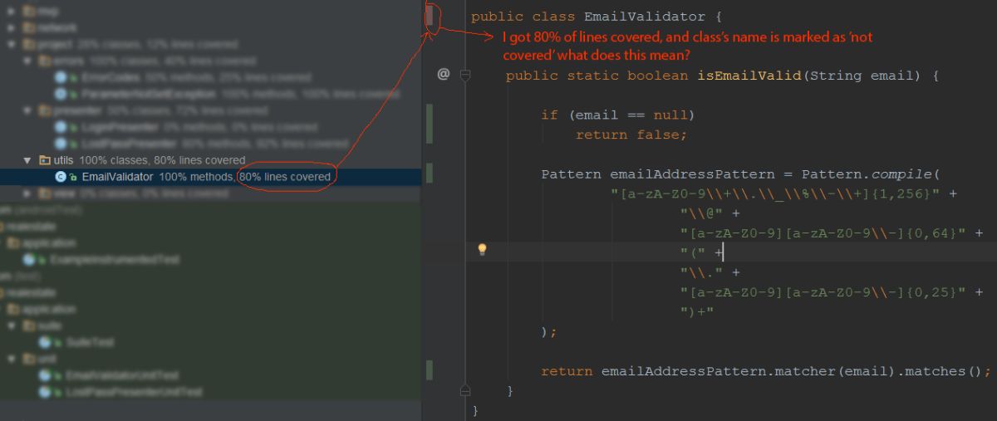
Task: Select the utils package row
Action: pyautogui.click(x=210, y=160)
